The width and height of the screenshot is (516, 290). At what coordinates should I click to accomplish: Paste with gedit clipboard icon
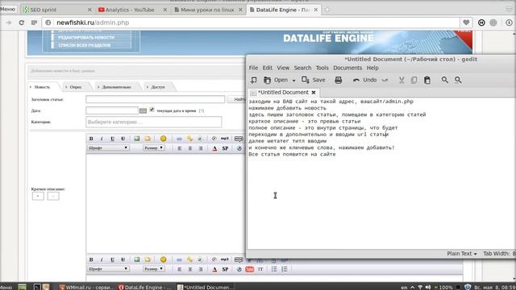pos(427,80)
